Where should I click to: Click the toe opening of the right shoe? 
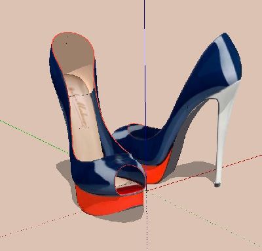click(x=143, y=133)
